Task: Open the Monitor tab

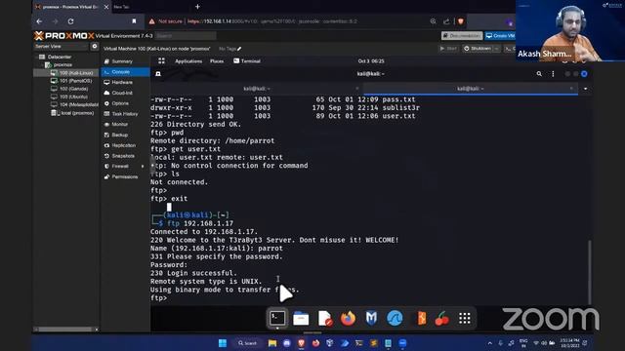Action: 119,124
